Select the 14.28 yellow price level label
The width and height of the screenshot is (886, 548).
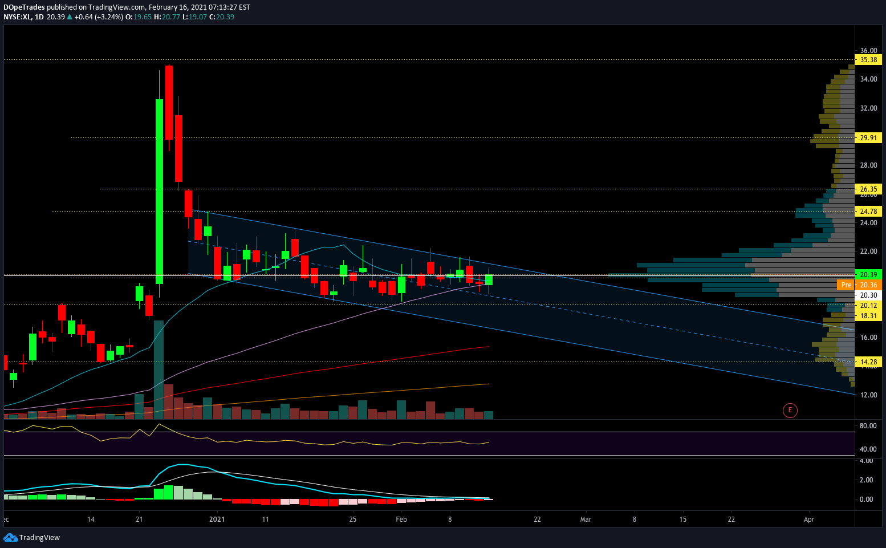tap(868, 362)
